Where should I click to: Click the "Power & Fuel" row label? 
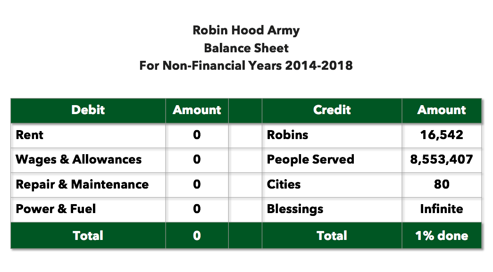56,209
